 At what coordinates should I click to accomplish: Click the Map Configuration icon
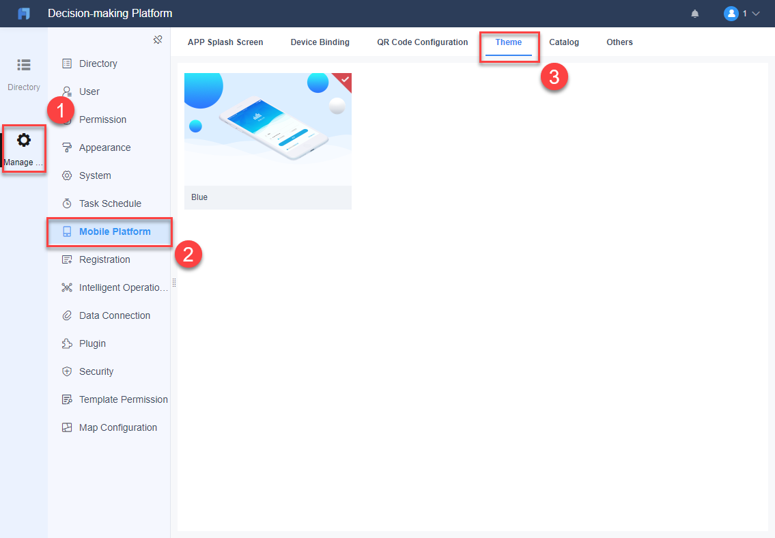[66, 427]
